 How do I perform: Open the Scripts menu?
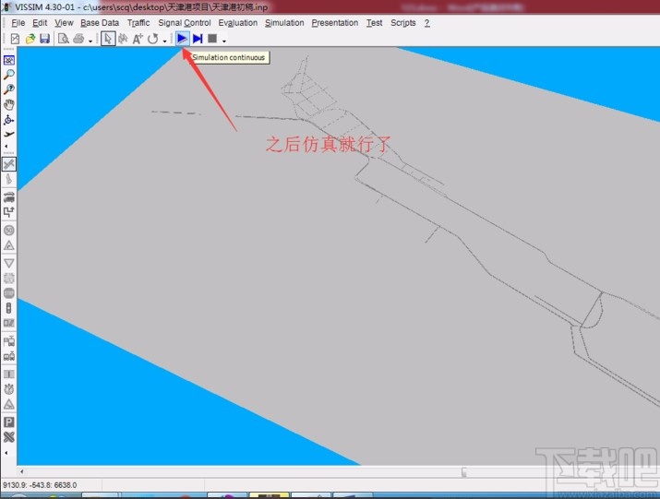pos(402,23)
